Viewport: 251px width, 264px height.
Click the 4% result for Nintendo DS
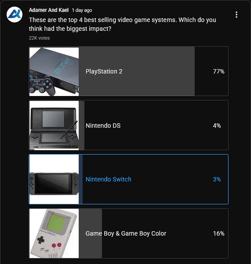coord(217,125)
